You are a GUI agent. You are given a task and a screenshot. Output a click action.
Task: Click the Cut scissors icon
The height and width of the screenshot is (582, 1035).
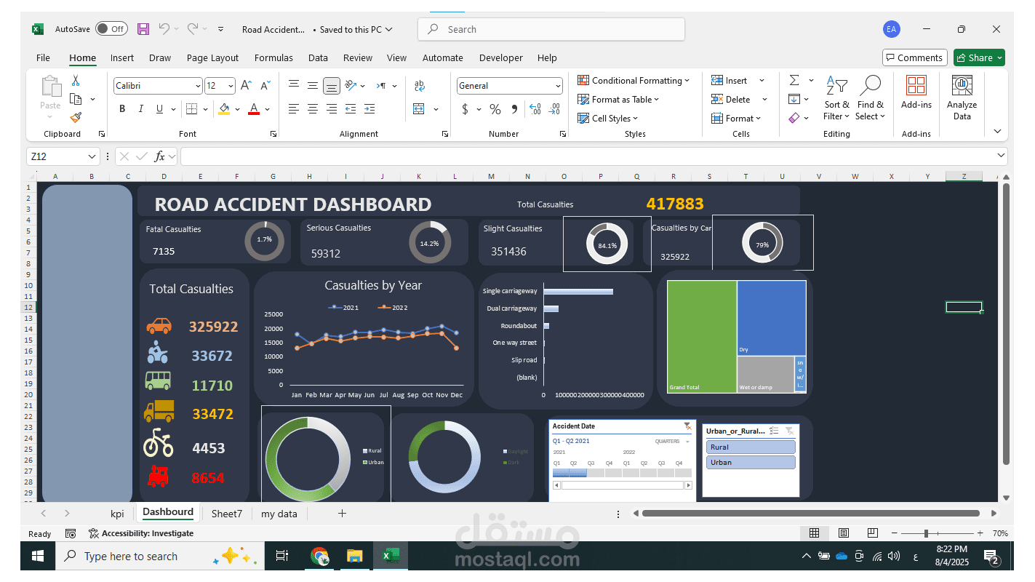76,81
